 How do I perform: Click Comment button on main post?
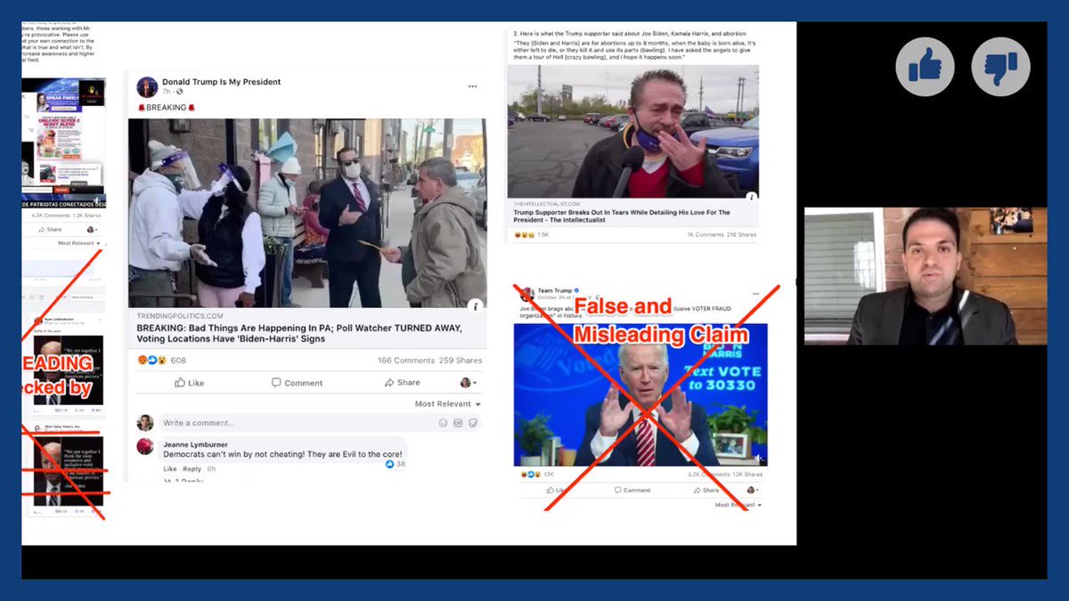pyautogui.click(x=297, y=383)
